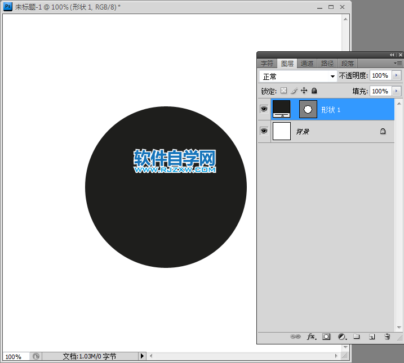Hide the 形状 1 layer visibility eye
The height and width of the screenshot is (363, 404).
(x=264, y=109)
